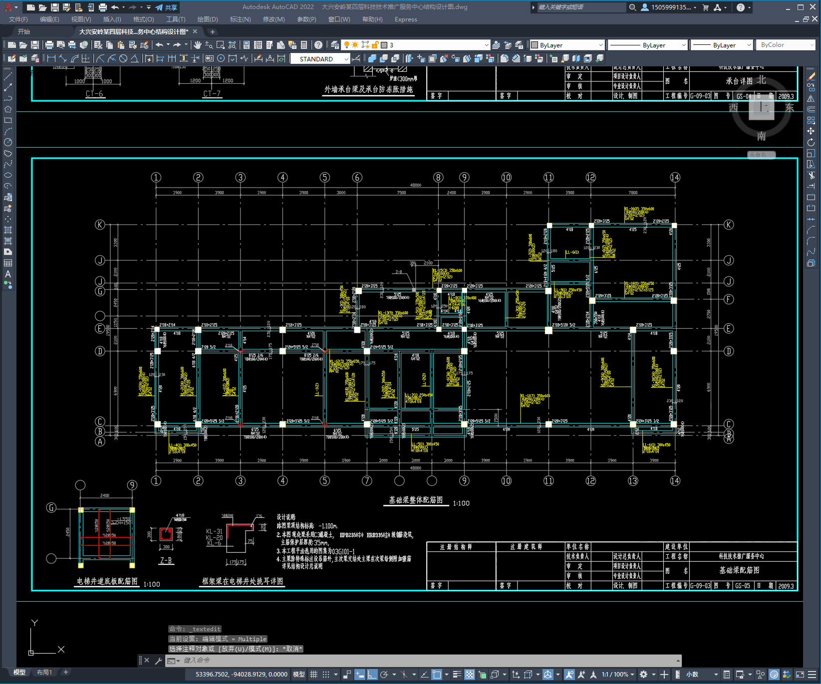Click the ViewCube top face 上
This screenshot has height=684, width=821.
(x=761, y=107)
